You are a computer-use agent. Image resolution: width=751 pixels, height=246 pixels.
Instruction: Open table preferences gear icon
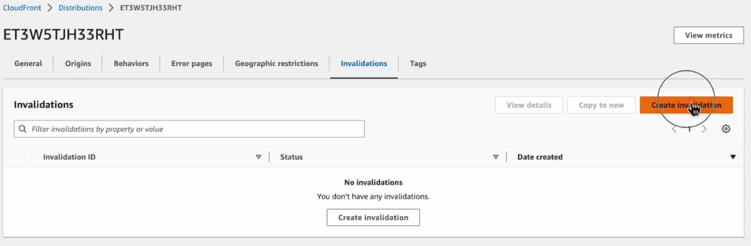point(726,129)
